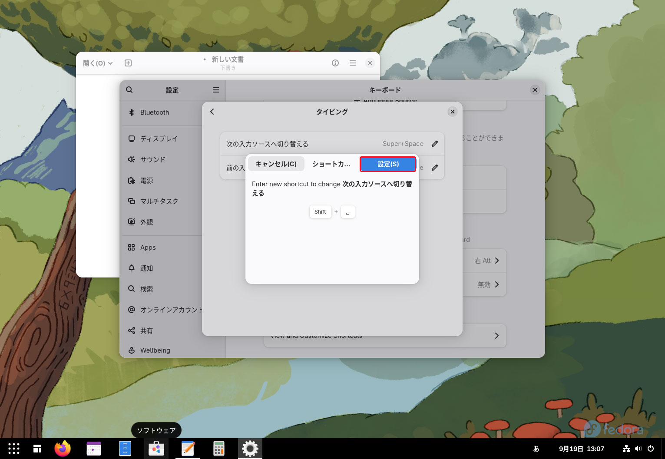Open Wellbeing settings panel
The width and height of the screenshot is (665, 459).
162,350
